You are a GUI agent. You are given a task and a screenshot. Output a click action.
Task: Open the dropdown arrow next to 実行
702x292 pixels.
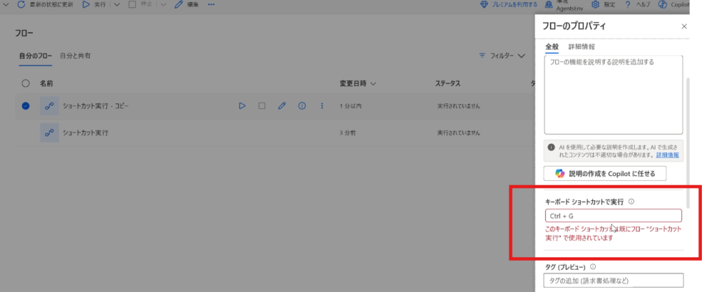[x=116, y=5]
